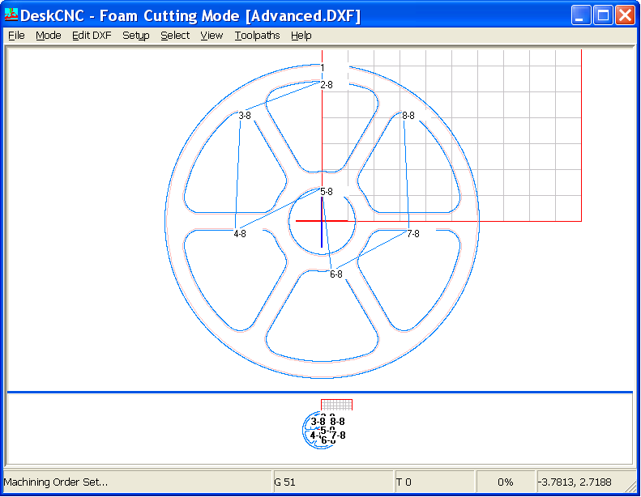Select machining order point 2-8
Screen dimensions: 641x497
[x=327, y=84]
